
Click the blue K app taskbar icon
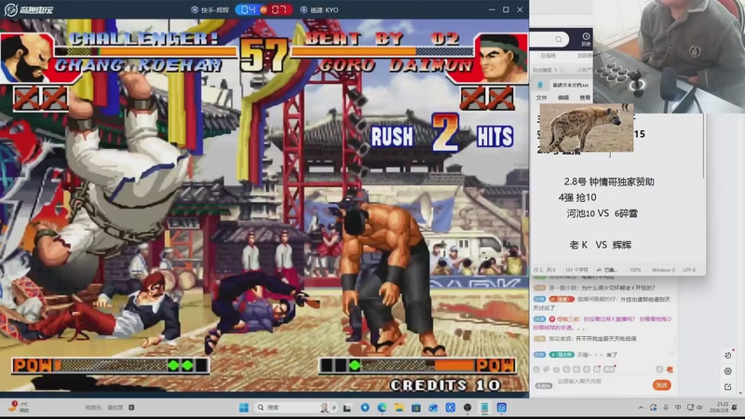pos(451,408)
